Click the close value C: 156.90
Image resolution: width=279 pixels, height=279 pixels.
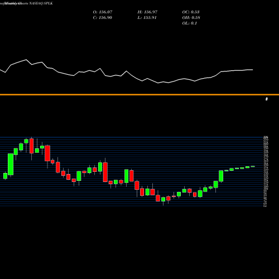click(102, 18)
